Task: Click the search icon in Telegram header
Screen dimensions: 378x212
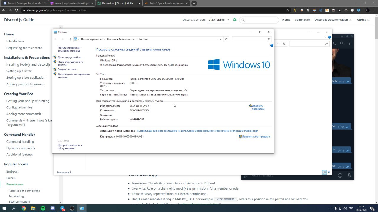Action: coord(342,43)
